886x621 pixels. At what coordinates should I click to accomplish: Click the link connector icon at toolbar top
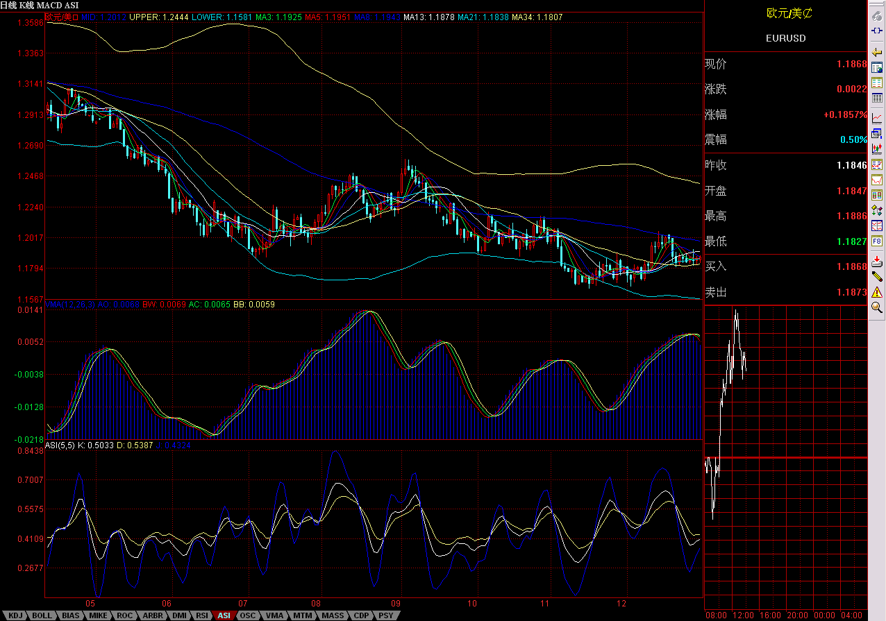(877, 32)
